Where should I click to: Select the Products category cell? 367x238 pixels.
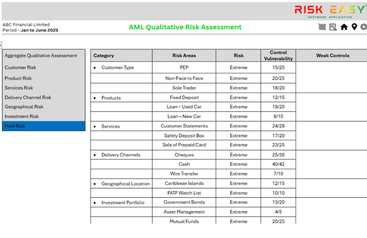[x=121, y=98]
